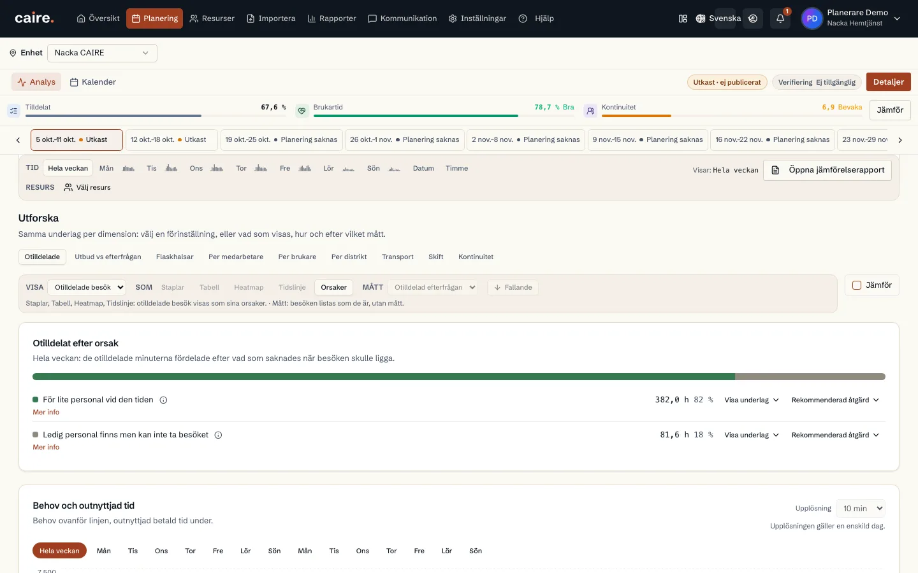Switch view to Tabell

209,287
